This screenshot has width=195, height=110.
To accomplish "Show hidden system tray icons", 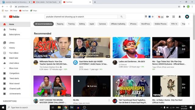I will point(161,108).
